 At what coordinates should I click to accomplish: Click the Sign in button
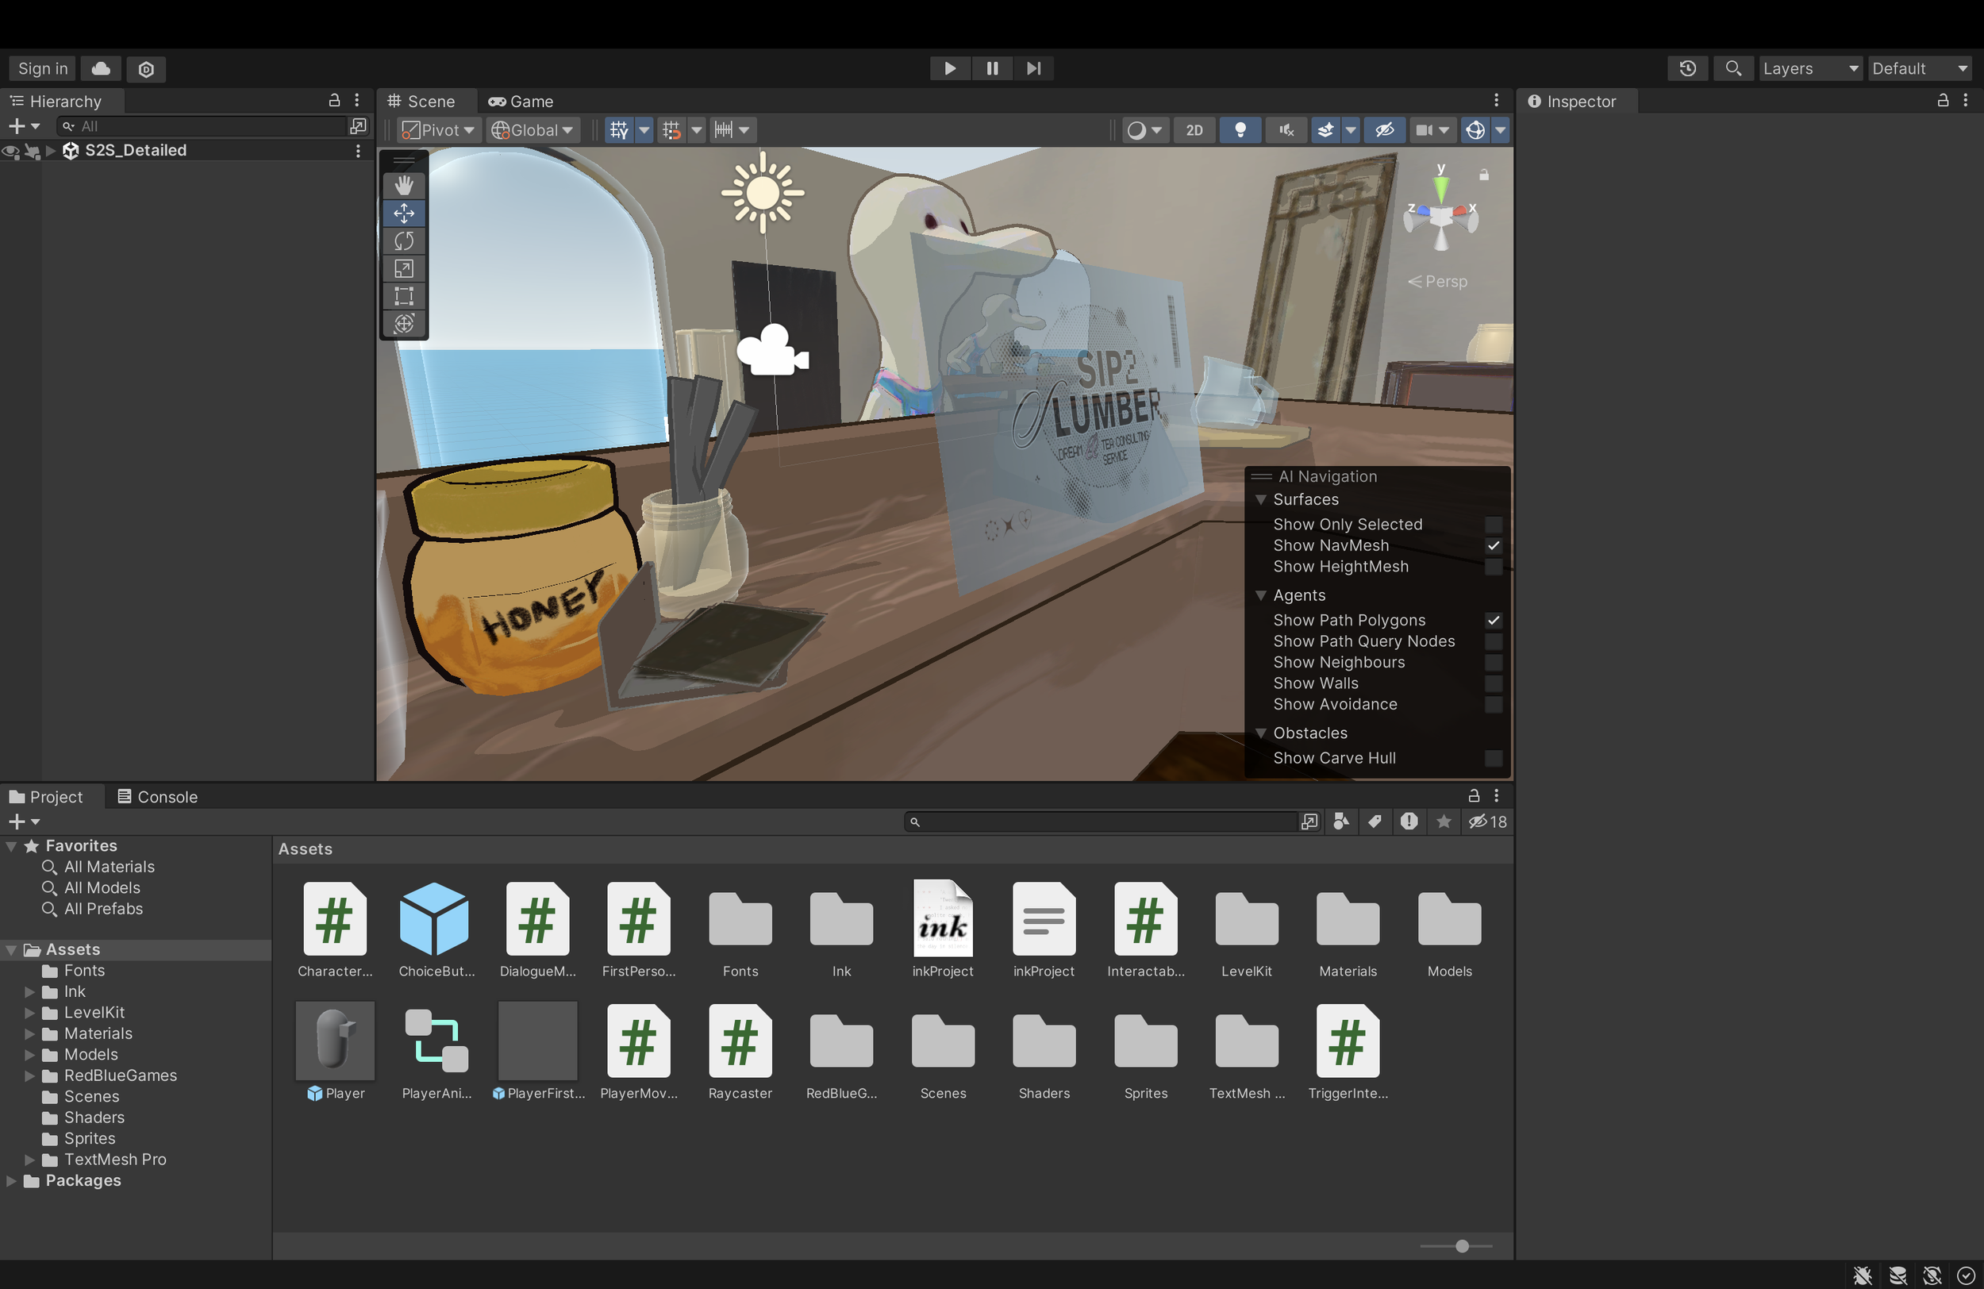click(43, 68)
